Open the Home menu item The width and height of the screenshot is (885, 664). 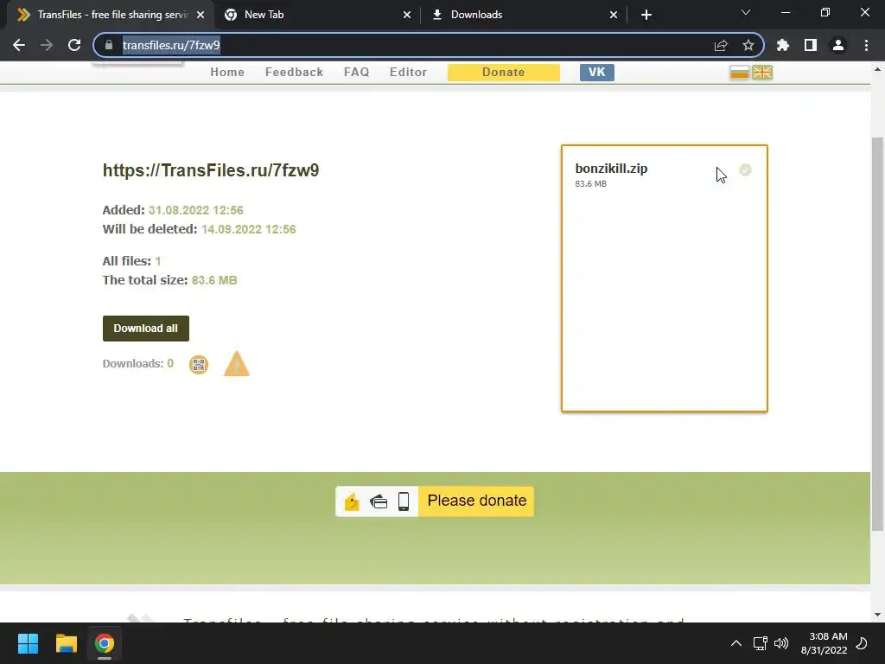[227, 73]
